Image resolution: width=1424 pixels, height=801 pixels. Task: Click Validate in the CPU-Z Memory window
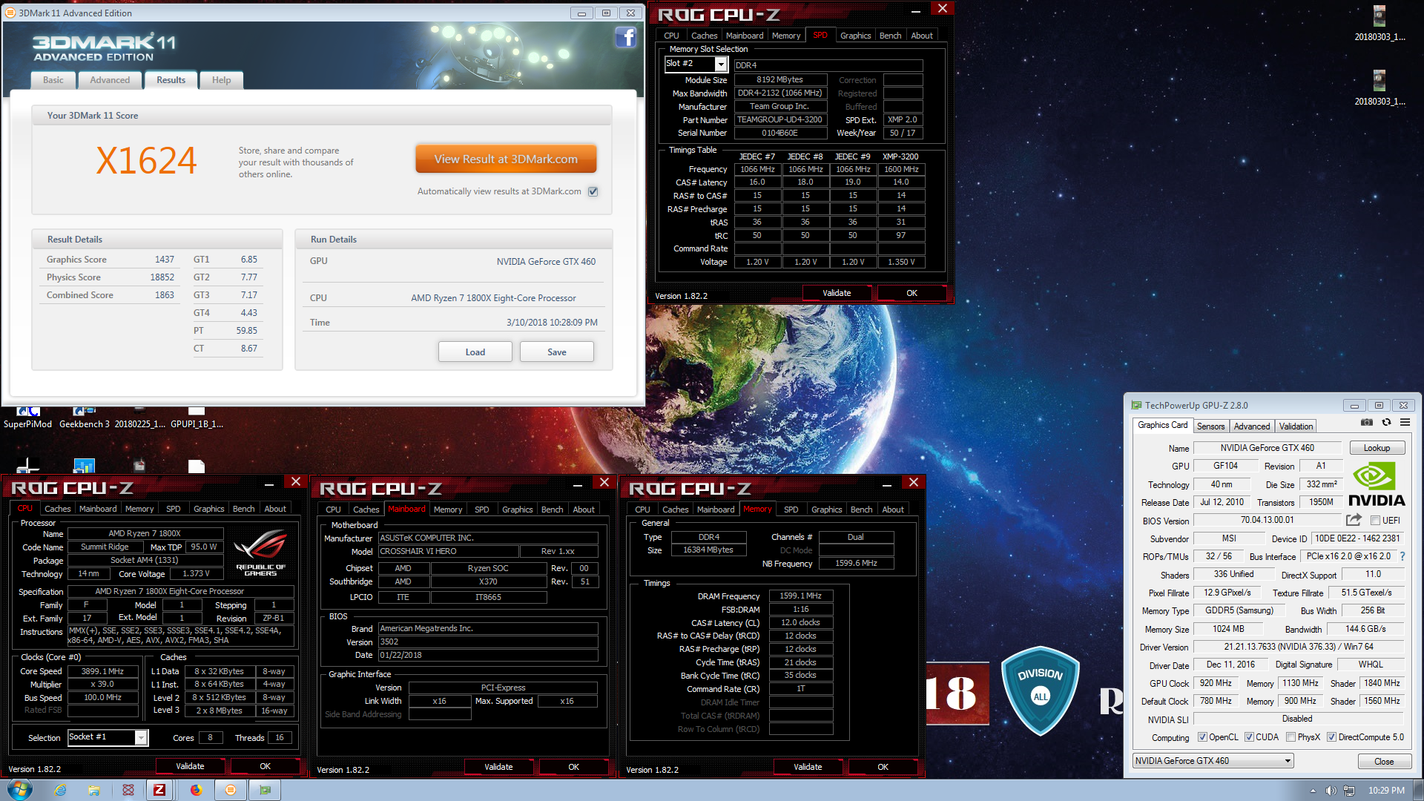(808, 767)
